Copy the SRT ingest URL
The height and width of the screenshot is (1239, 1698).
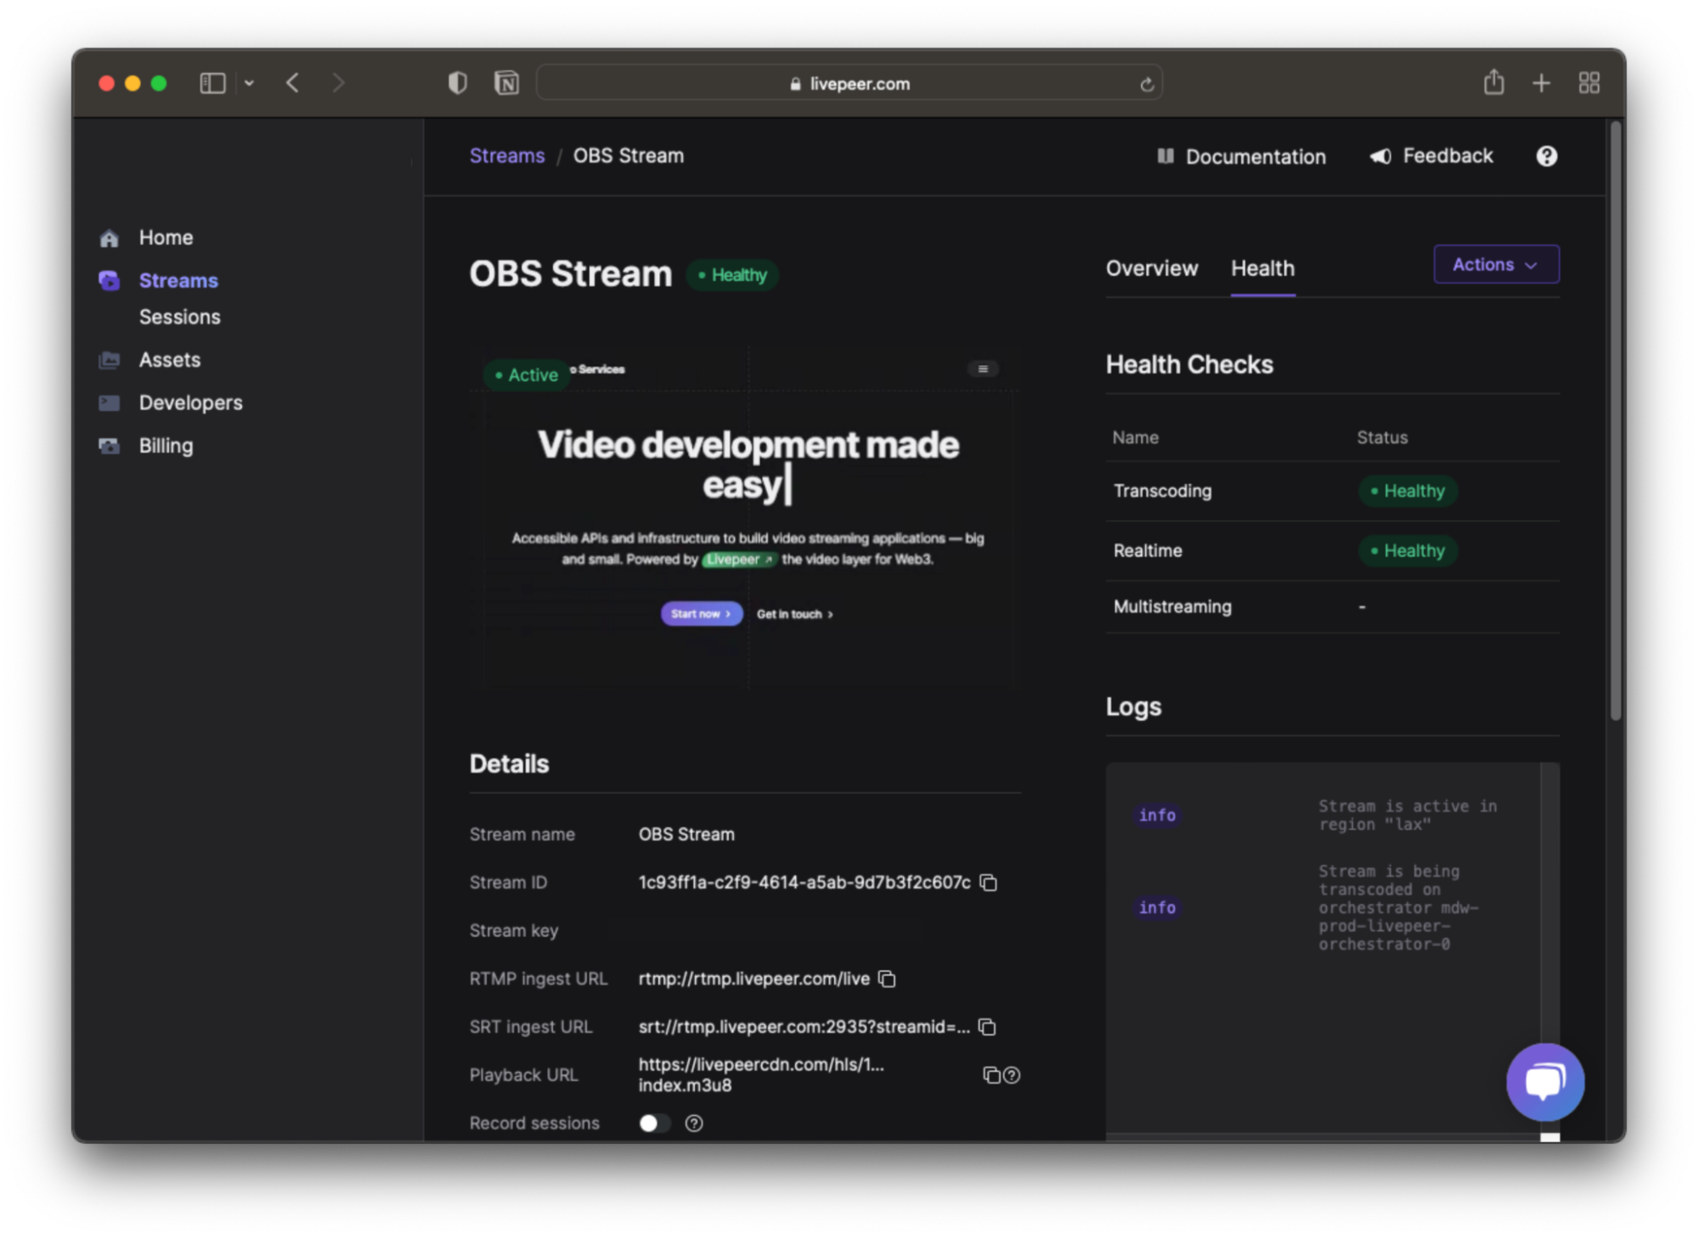987,1027
